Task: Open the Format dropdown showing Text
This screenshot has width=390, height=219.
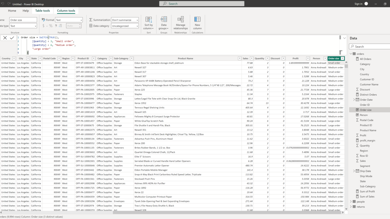Action: (69, 20)
